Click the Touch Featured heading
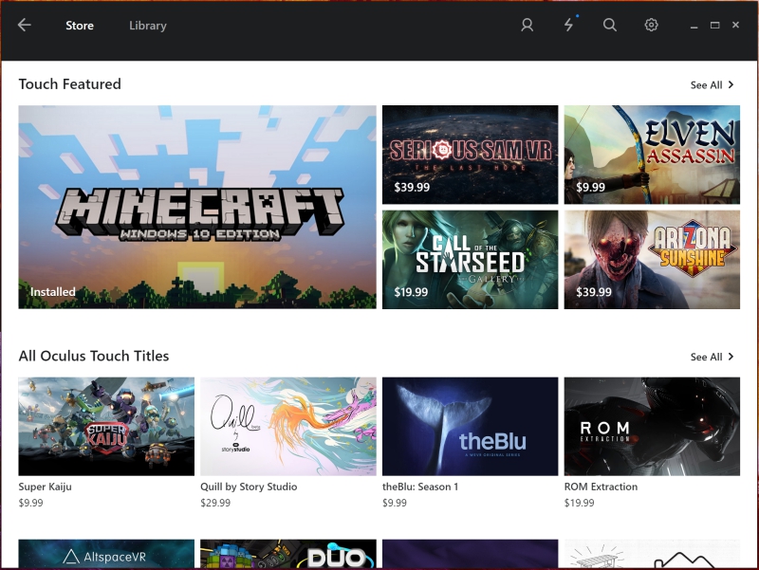 click(x=69, y=84)
